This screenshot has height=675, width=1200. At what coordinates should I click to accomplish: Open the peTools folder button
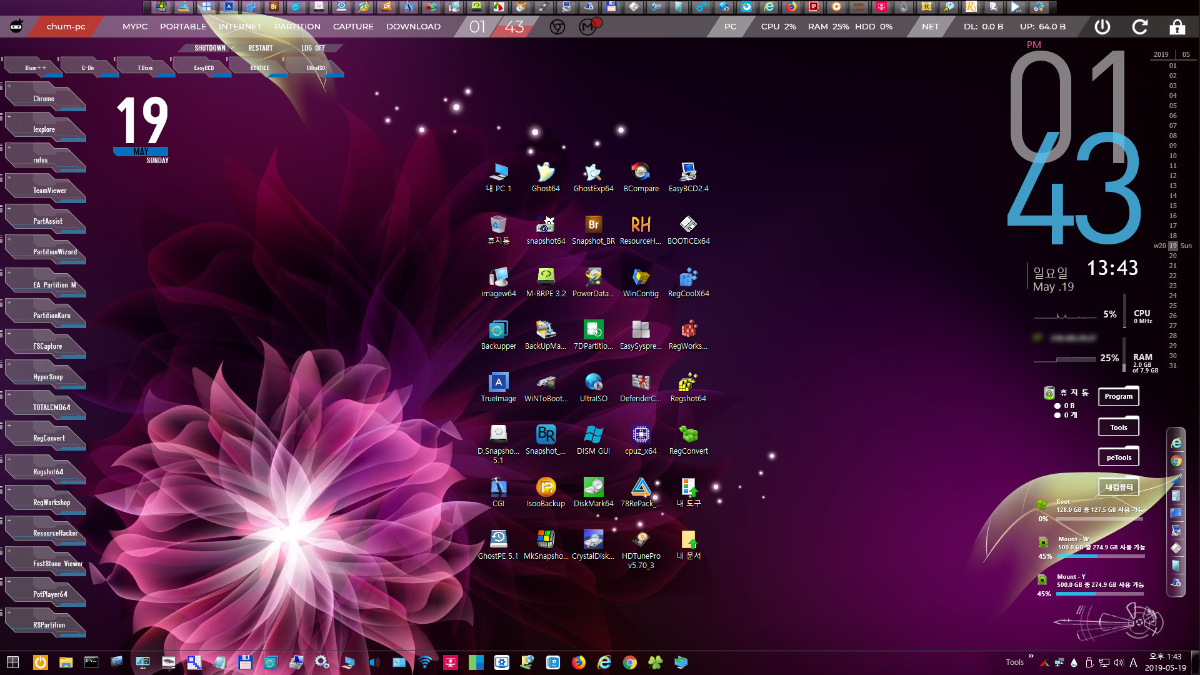point(1119,457)
